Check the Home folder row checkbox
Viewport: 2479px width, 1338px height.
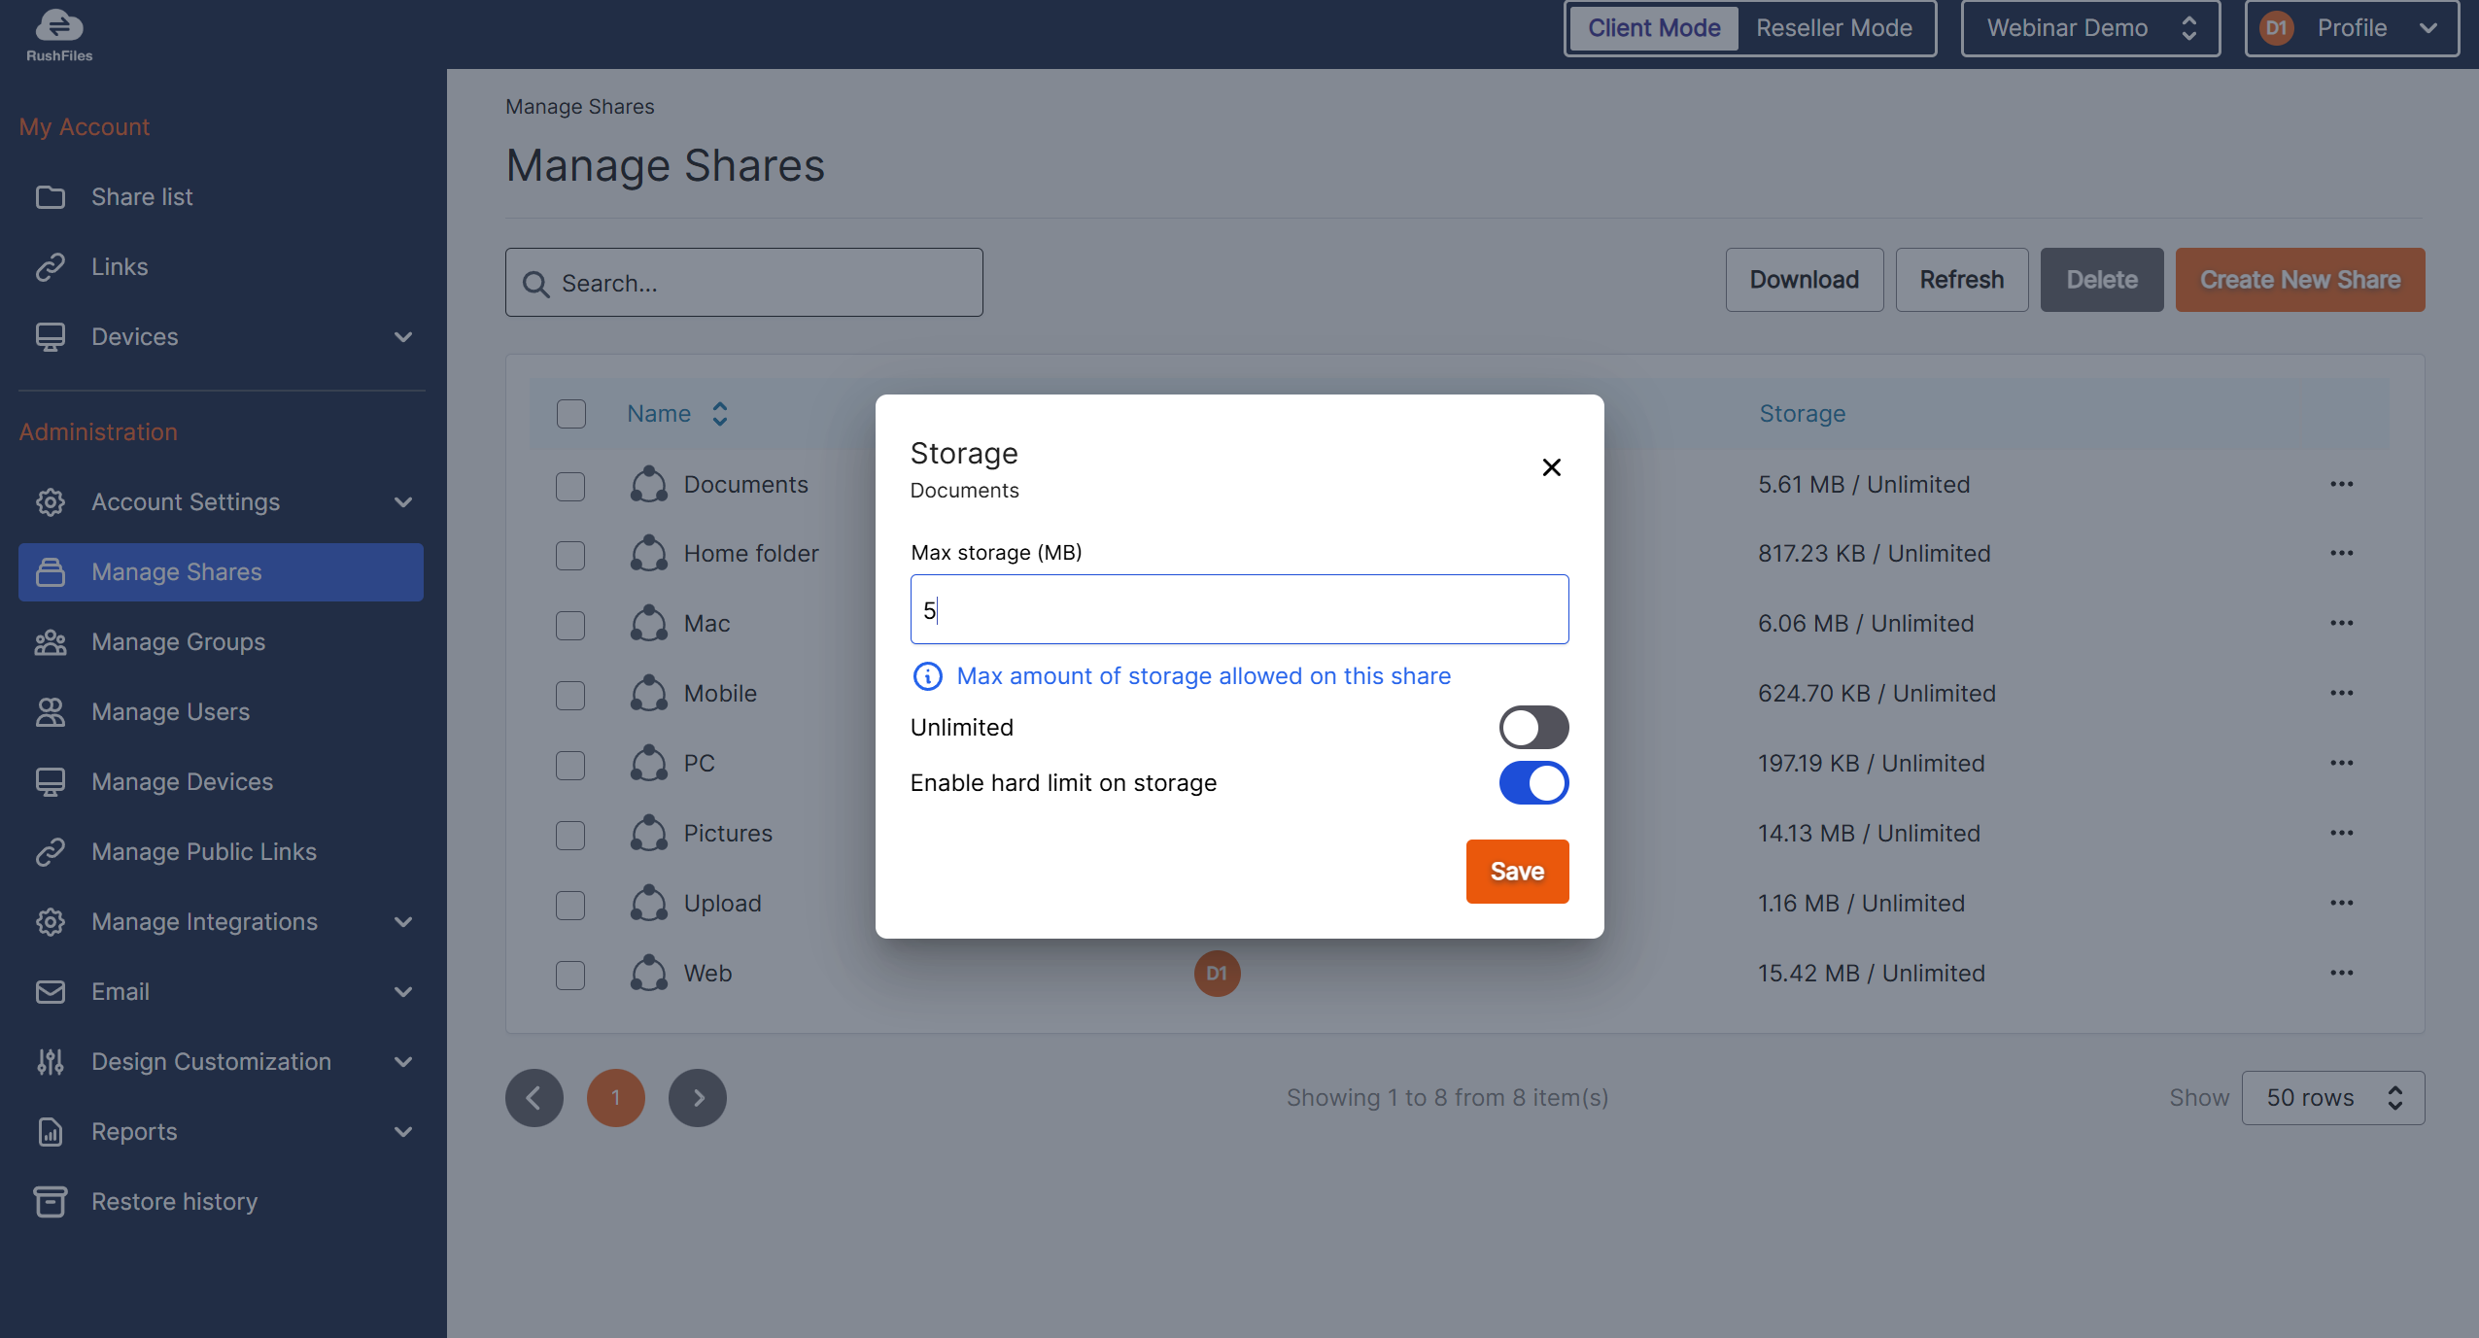(570, 555)
